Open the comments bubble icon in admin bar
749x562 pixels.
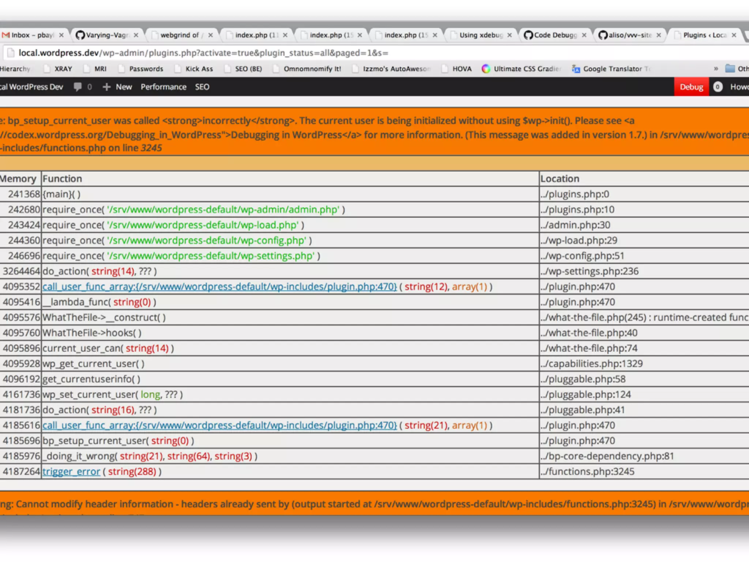click(x=78, y=87)
